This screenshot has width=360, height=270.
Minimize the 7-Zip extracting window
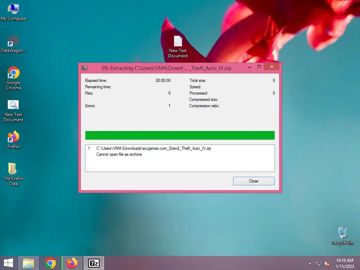coord(250,67)
